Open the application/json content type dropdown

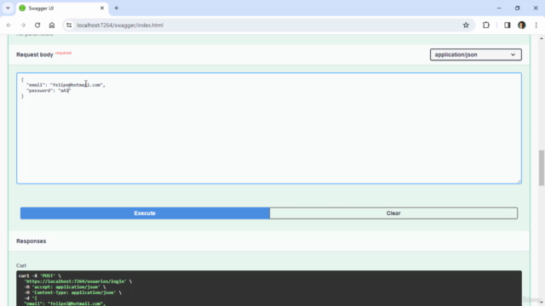[475, 54]
